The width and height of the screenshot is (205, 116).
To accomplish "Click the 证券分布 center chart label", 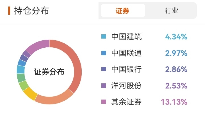I will click(49, 72).
